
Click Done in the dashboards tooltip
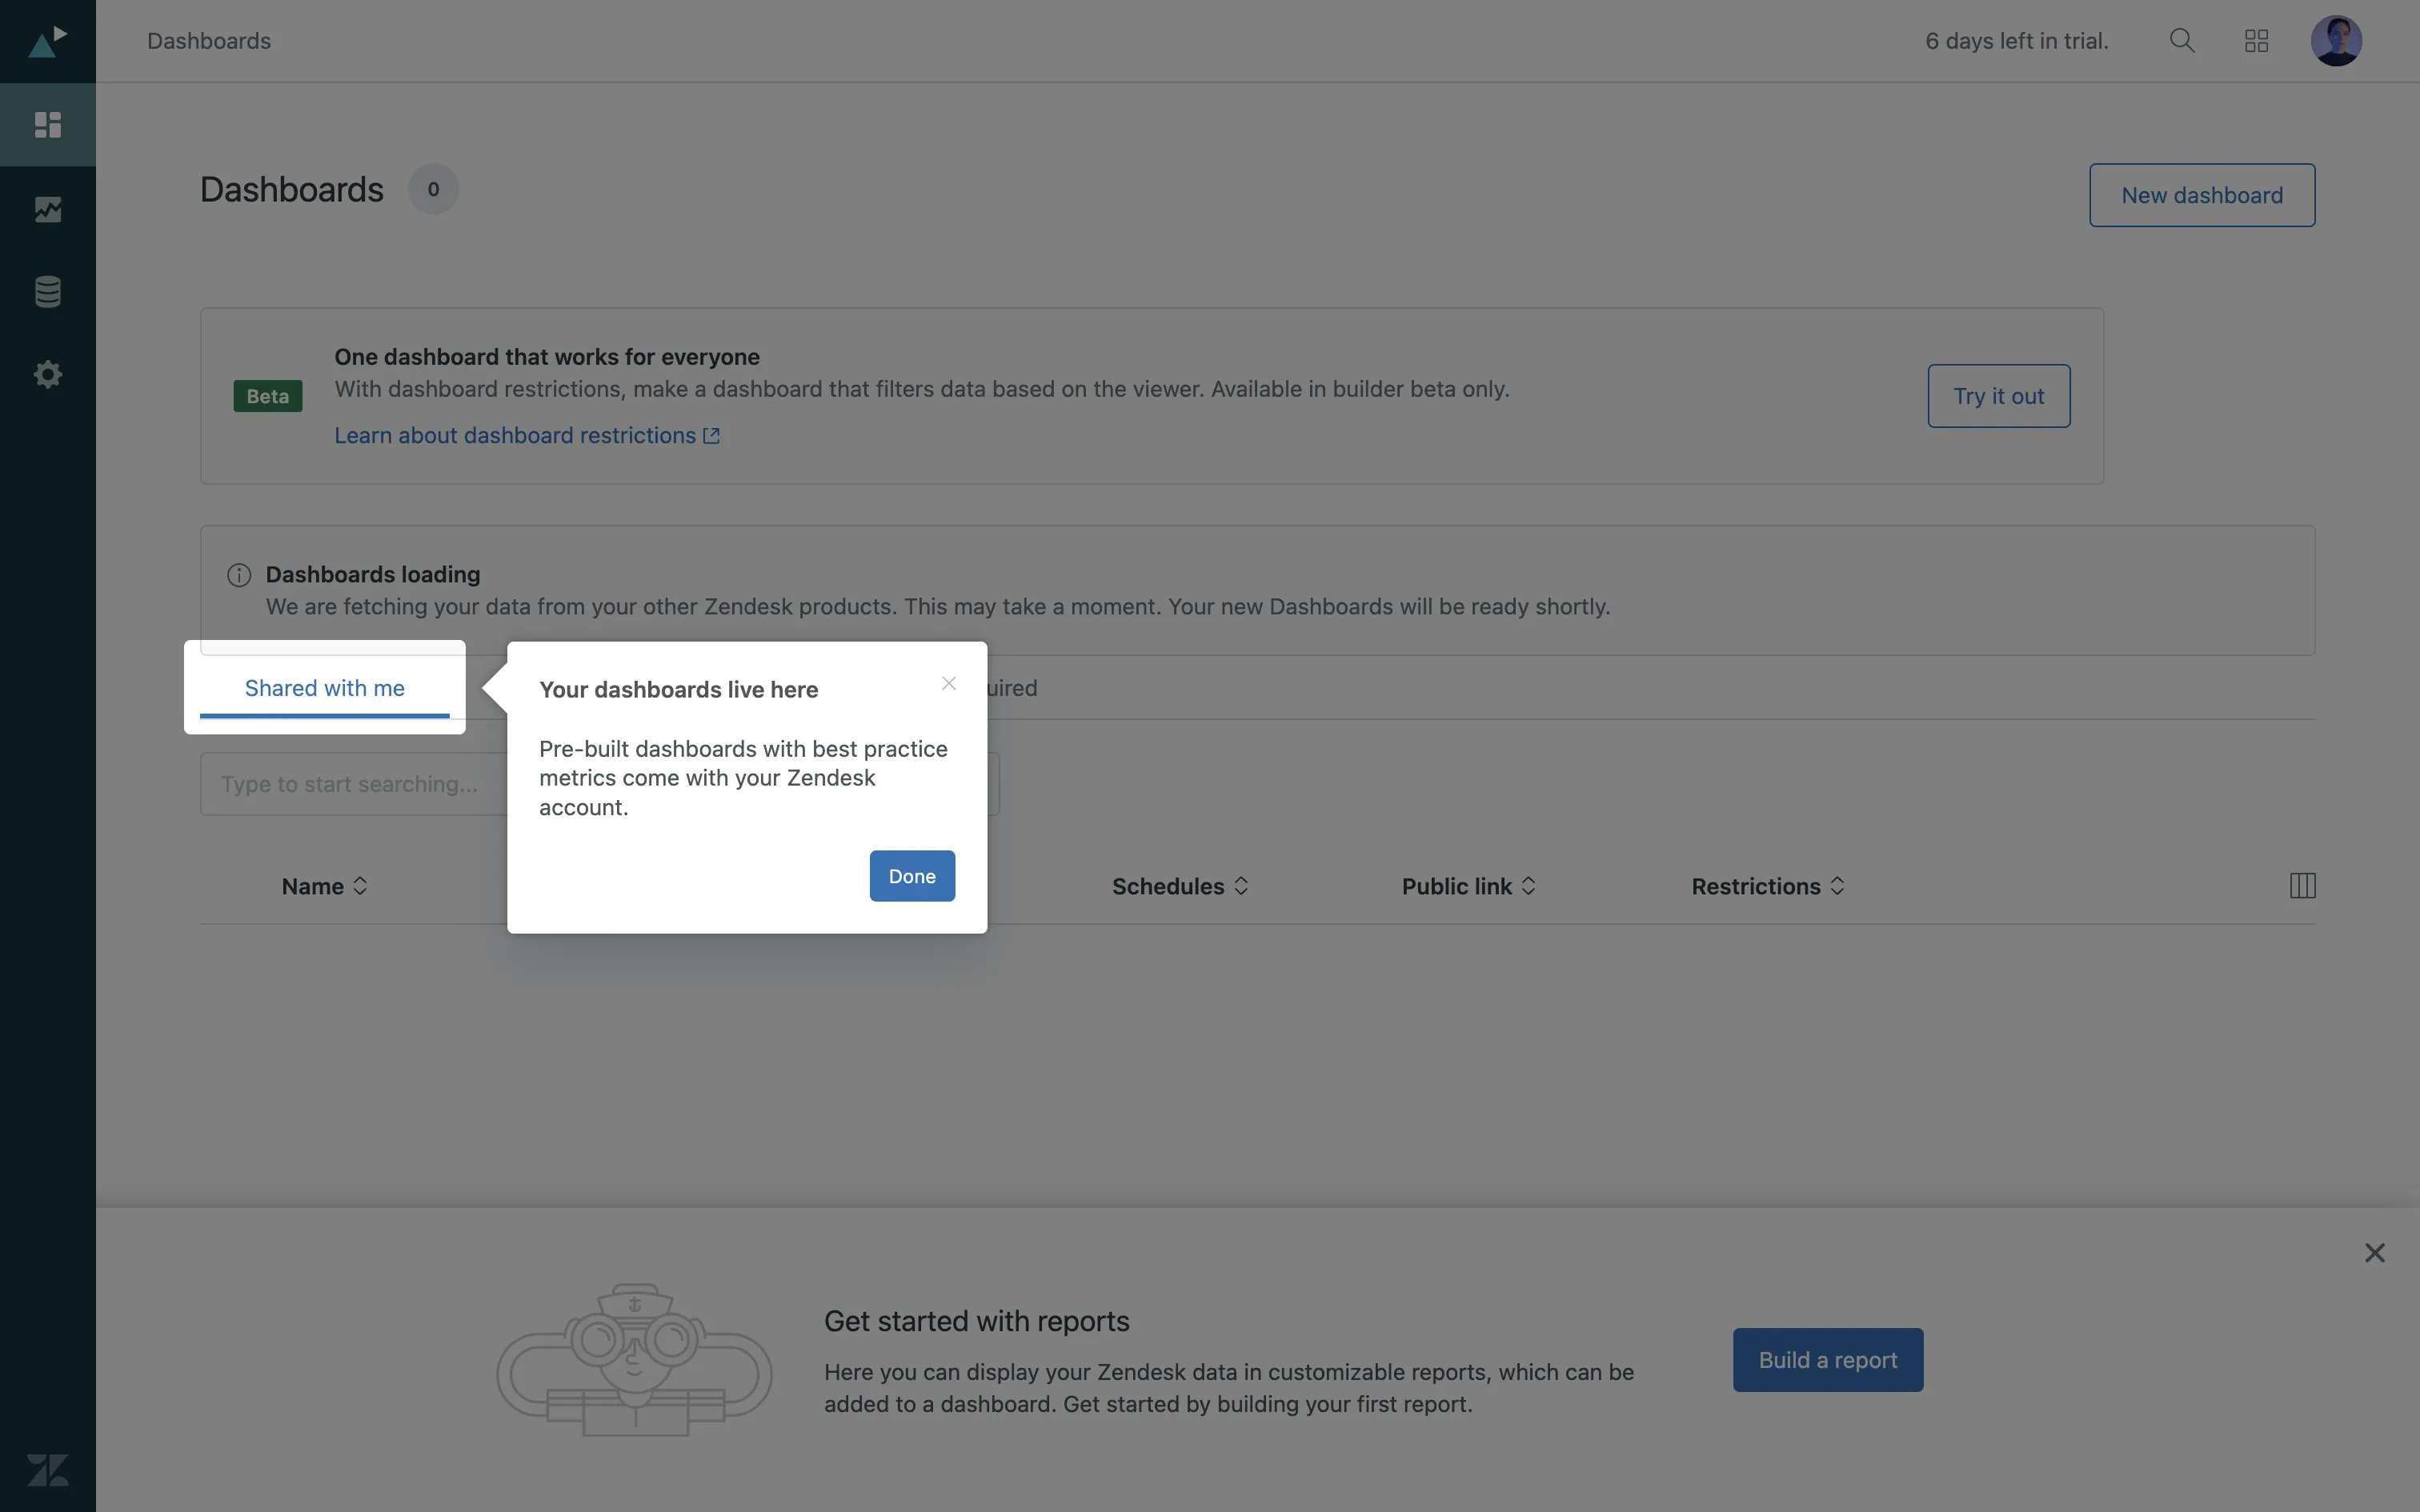point(912,876)
